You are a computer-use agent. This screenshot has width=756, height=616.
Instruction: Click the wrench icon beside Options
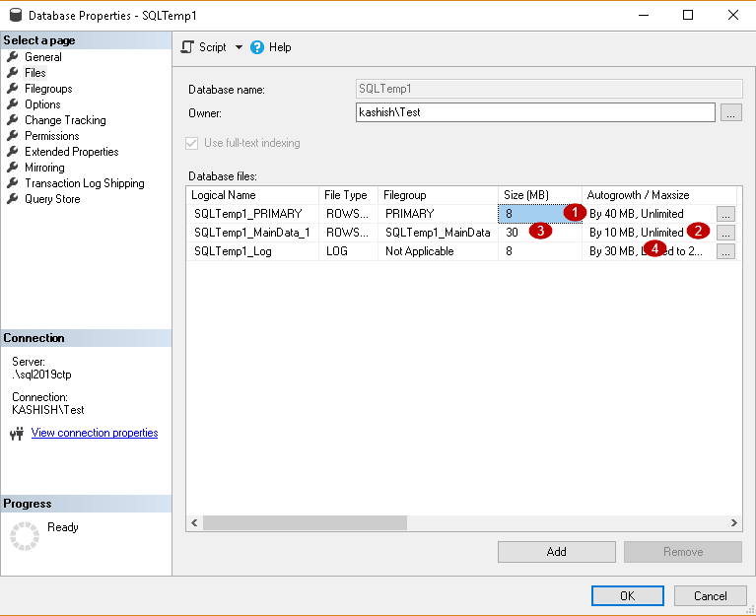coord(13,104)
